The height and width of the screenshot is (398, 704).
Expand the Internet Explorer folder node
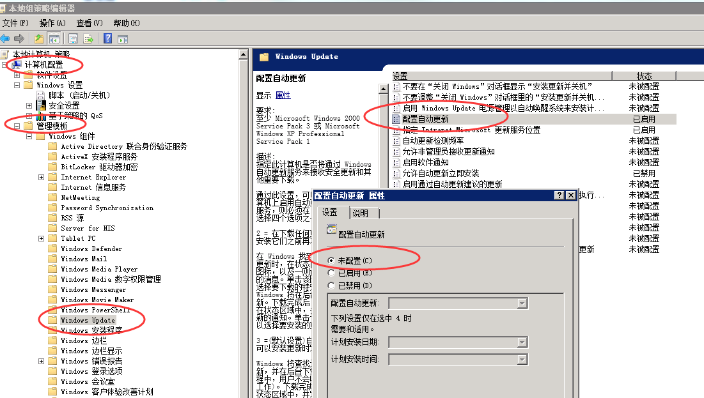42,177
